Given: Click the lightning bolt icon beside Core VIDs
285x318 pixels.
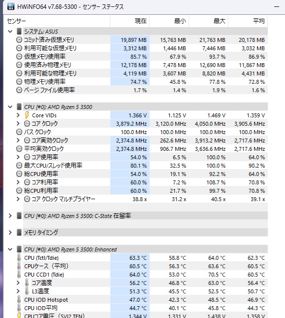Looking at the screenshot, I should 27,115.
